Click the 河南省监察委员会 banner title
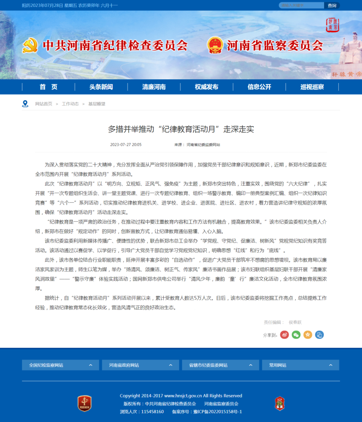Viewport: 362px width, 422px height. point(275,46)
